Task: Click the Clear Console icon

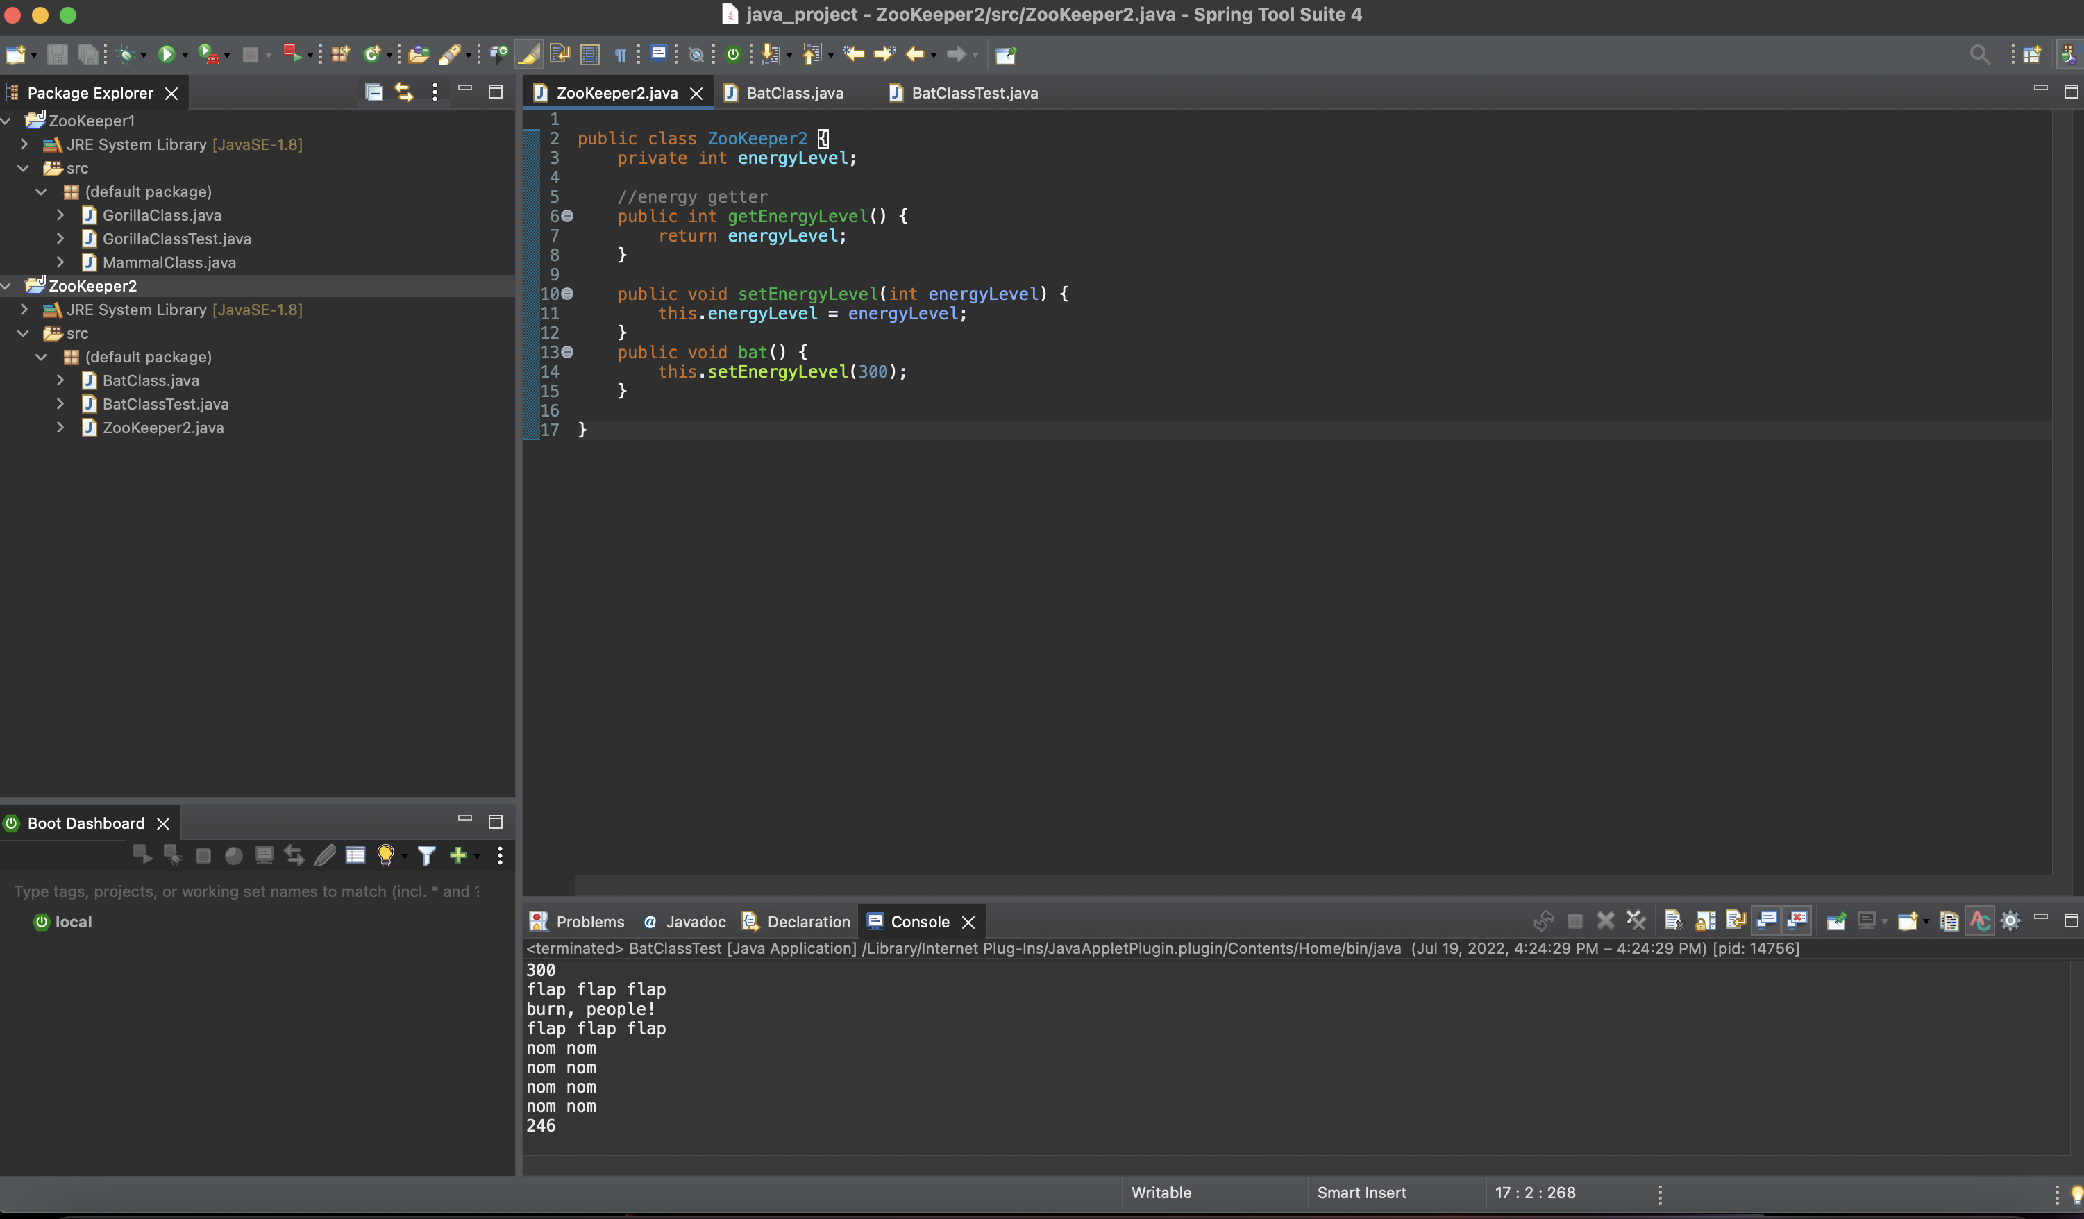Action: click(1673, 920)
